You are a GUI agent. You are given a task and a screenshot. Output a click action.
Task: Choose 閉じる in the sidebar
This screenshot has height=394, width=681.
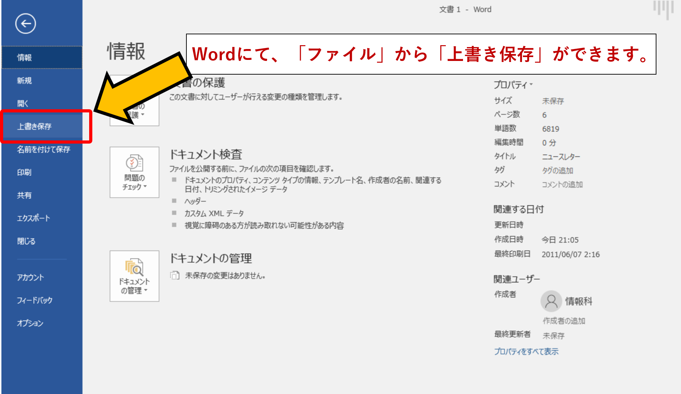tap(42, 241)
